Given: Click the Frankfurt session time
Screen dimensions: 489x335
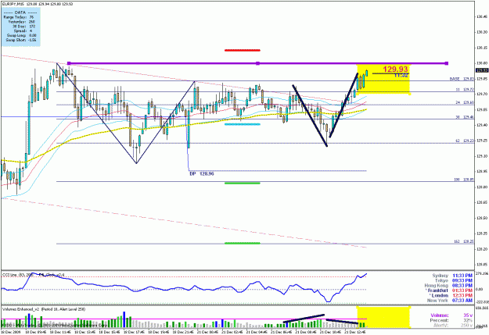Looking at the screenshot, I should [462, 290].
